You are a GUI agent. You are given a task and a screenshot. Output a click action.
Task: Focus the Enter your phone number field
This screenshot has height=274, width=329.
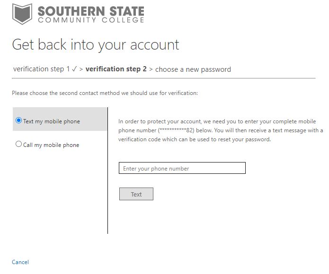[x=182, y=168]
